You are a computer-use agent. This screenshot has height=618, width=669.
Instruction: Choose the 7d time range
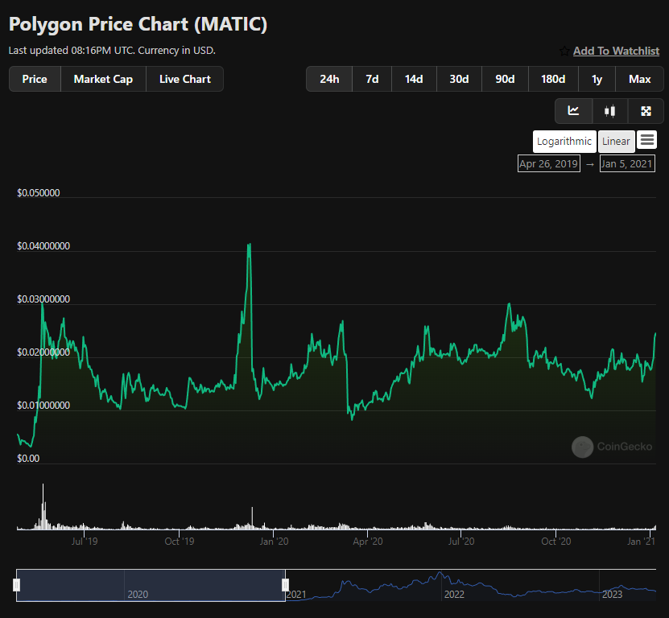372,79
